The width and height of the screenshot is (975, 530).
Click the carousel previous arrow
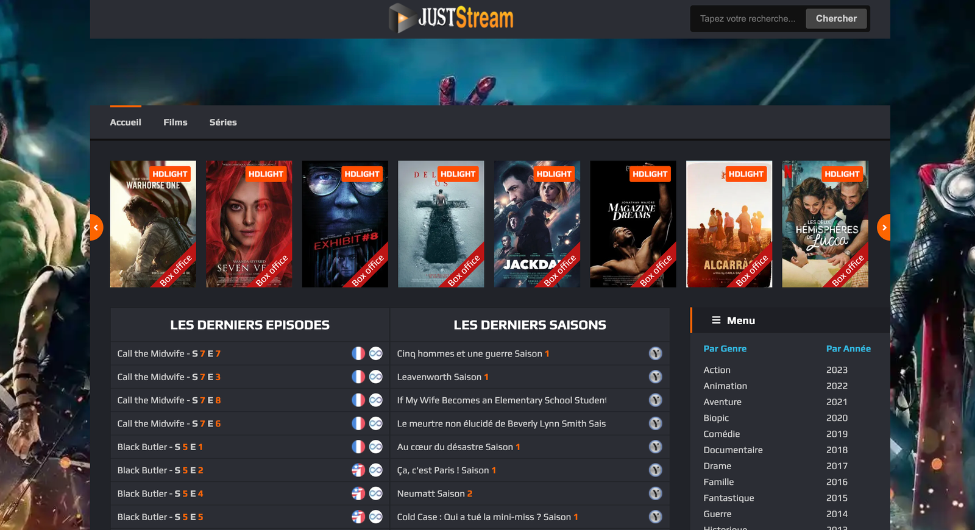pos(96,227)
